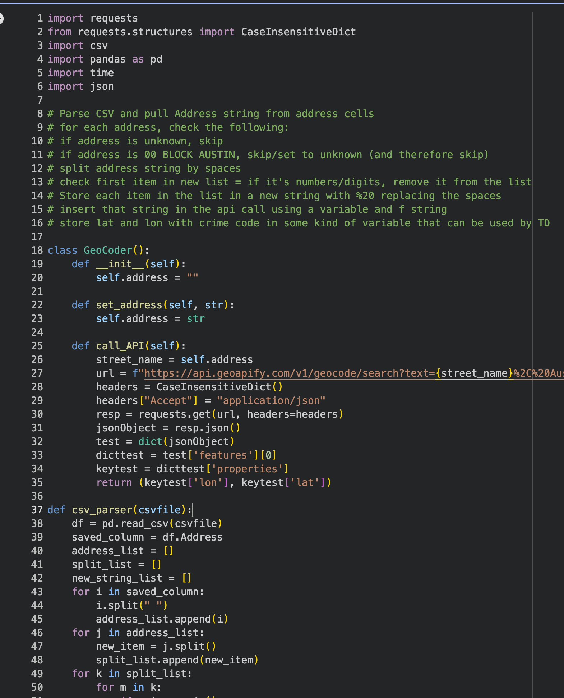Click line number 25 in the gutter
This screenshot has width=564, height=698.
pos(37,346)
